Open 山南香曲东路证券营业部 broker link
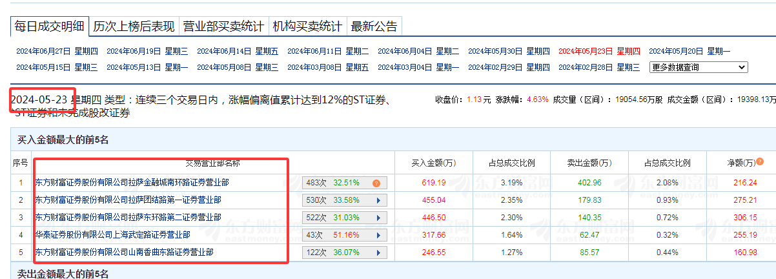The width and height of the screenshot is (776, 279). 124,253
